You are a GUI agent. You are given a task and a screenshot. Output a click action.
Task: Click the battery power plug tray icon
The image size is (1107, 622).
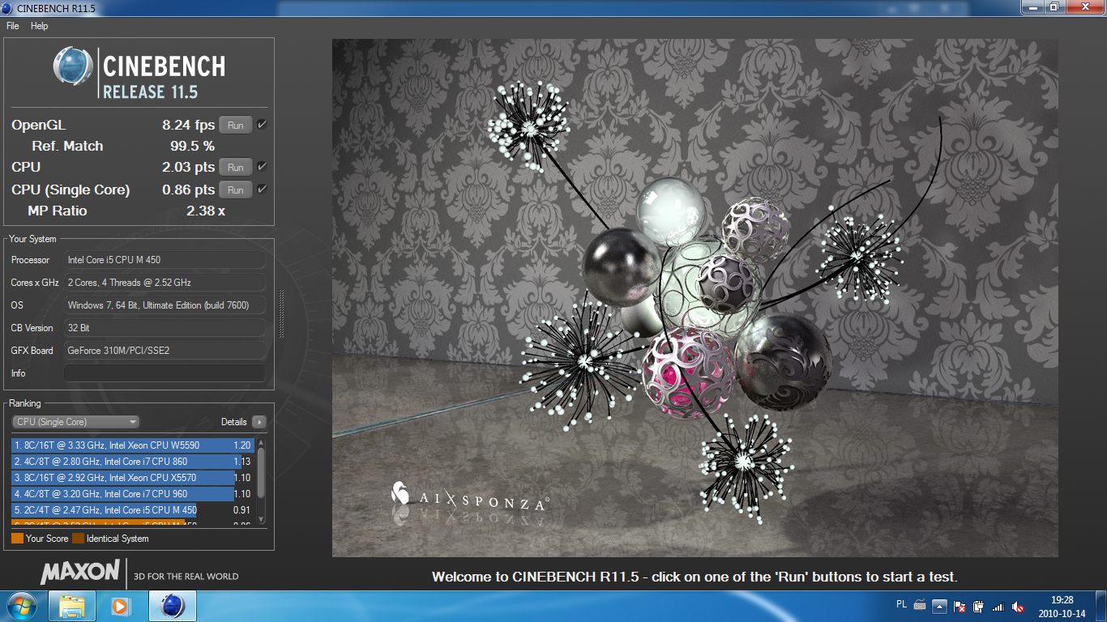(979, 606)
